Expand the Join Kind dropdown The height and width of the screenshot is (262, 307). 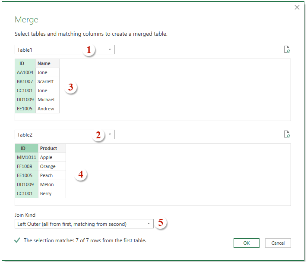coord(149,224)
